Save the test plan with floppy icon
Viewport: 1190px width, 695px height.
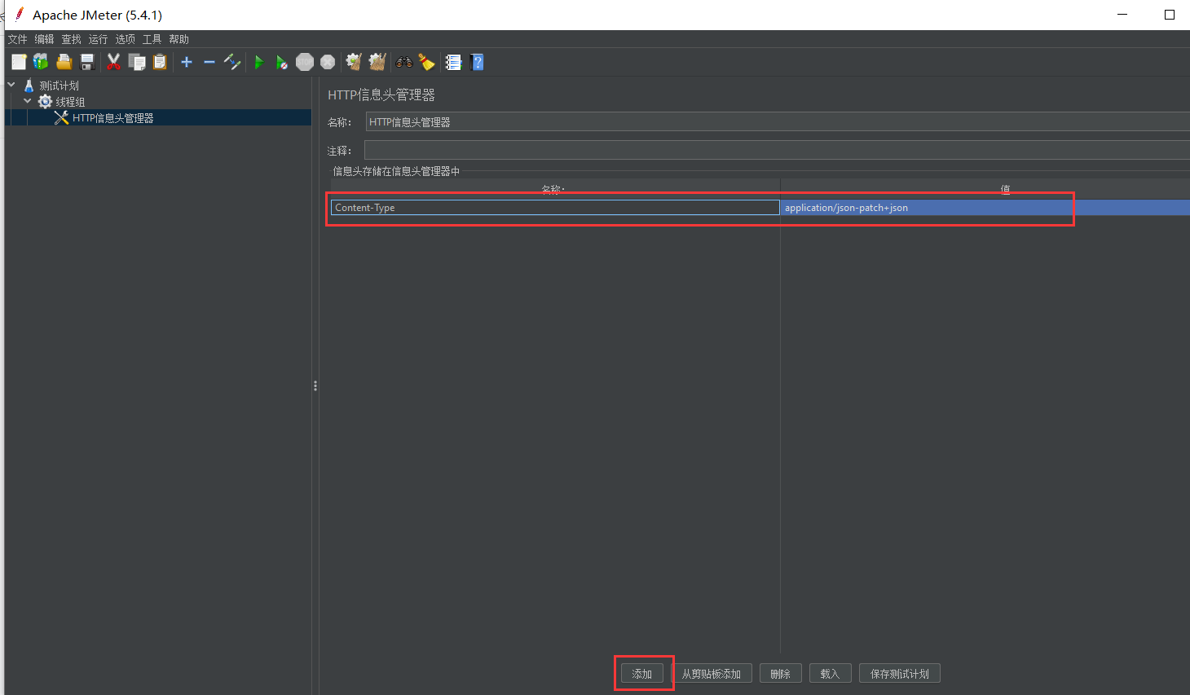pos(87,62)
